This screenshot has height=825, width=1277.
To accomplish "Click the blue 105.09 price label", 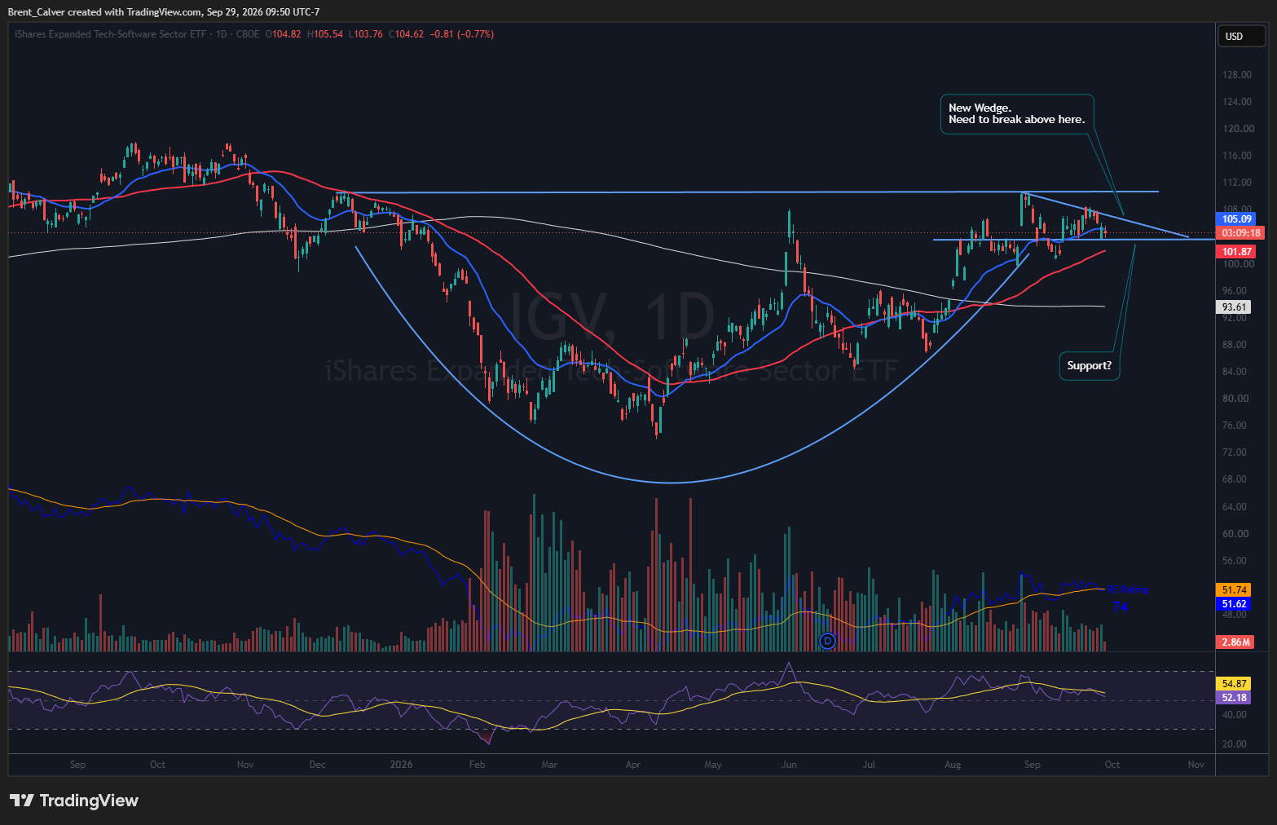I will click(1237, 219).
